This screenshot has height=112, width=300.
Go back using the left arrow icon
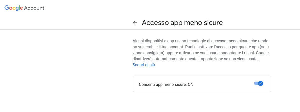point(135,23)
